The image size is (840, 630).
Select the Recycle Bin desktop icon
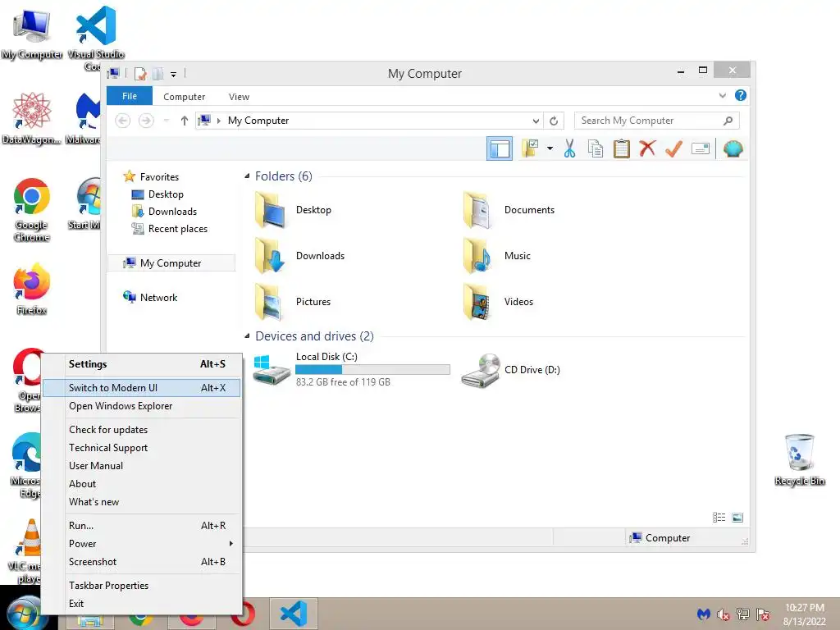pyautogui.click(x=800, y=460)
